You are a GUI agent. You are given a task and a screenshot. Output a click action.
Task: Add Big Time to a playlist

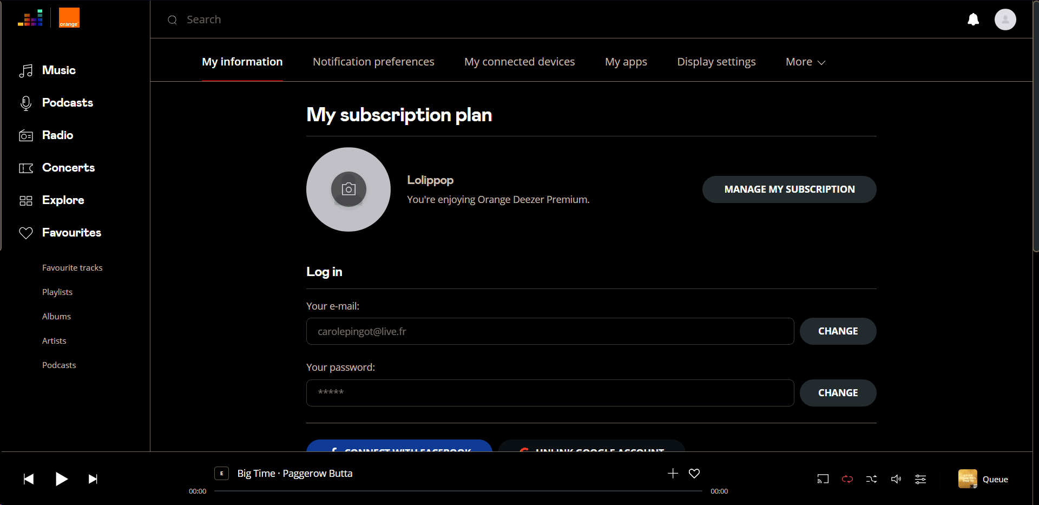pyautogui.click(x=673, y=474)
